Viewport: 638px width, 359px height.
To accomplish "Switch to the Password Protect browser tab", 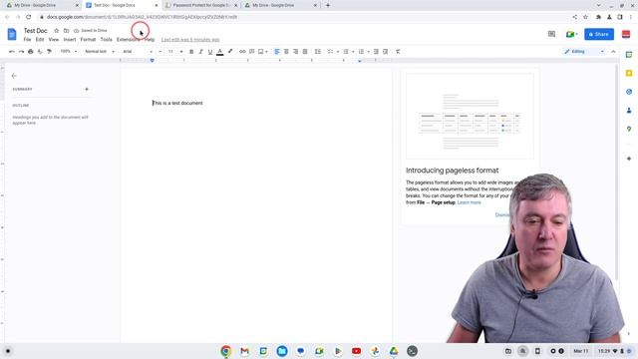I will click(x=201, y=5).
